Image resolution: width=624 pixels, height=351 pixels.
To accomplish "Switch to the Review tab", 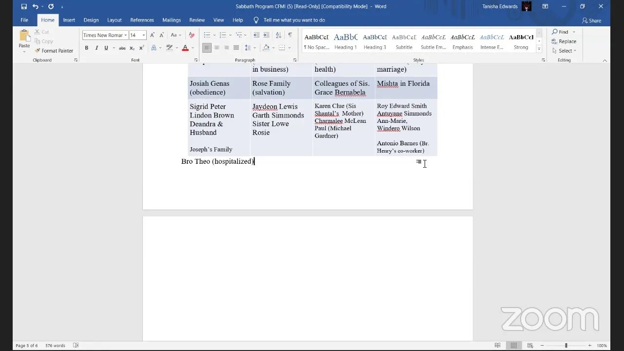I will (197, 20).
